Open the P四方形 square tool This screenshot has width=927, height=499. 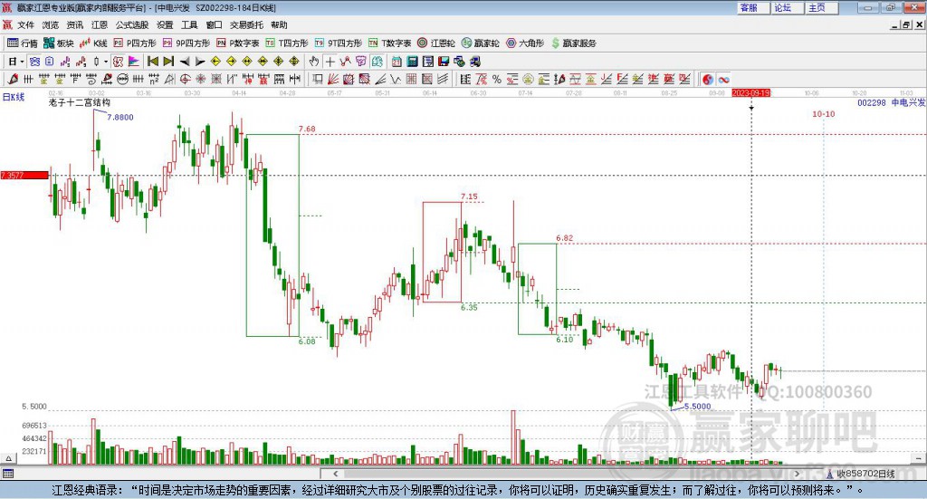coord(135,43)
